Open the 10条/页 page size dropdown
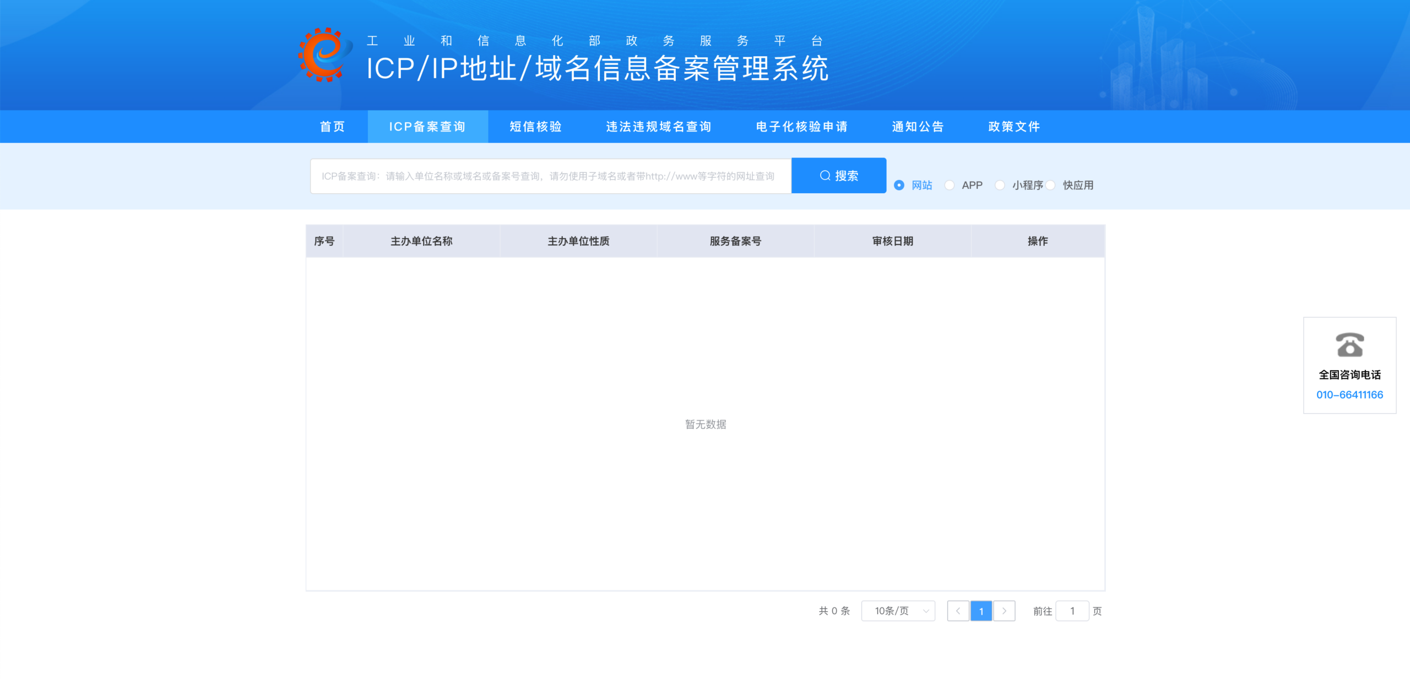1410x679 pixels. tap(898, 611)
